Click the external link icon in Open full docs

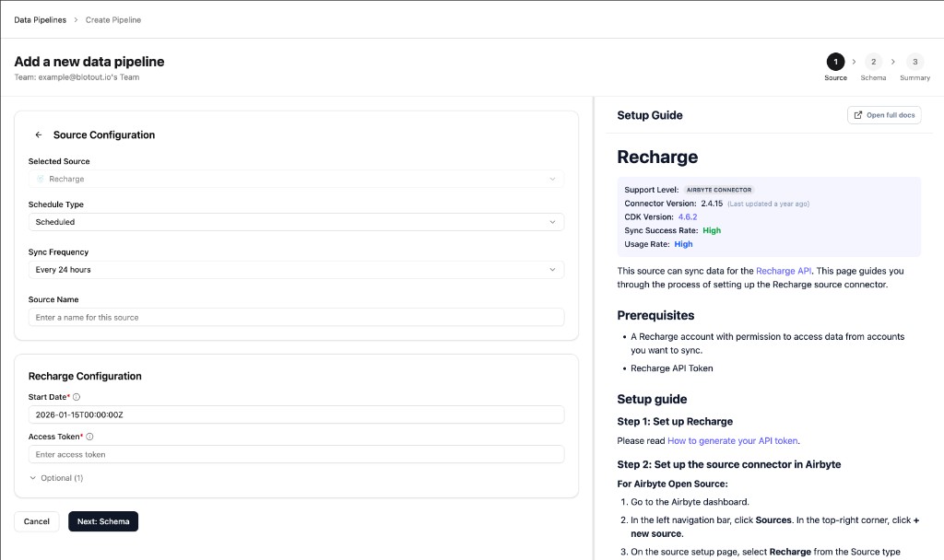coord(858,115)
